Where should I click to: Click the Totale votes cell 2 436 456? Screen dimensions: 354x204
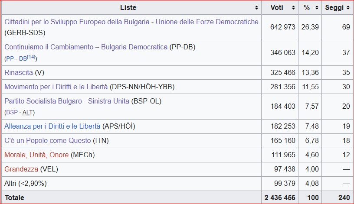[x=280, y=198]
